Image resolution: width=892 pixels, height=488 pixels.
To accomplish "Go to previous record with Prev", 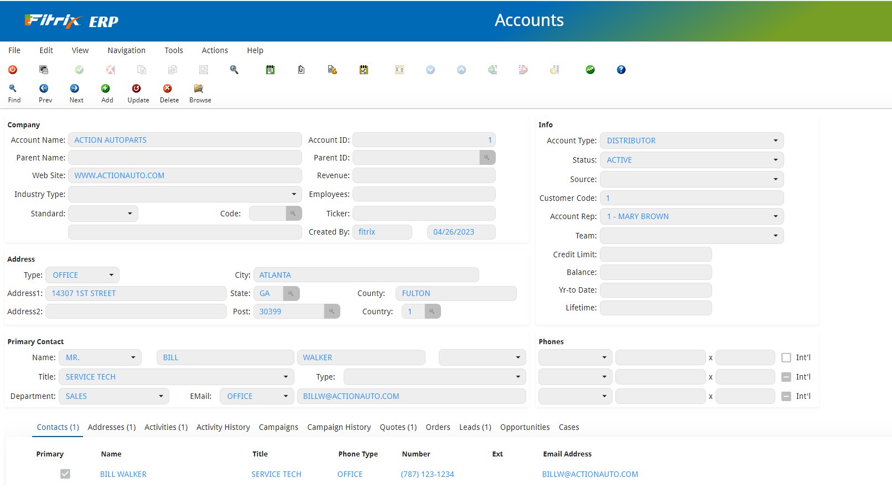I will (x=44, y=89).
